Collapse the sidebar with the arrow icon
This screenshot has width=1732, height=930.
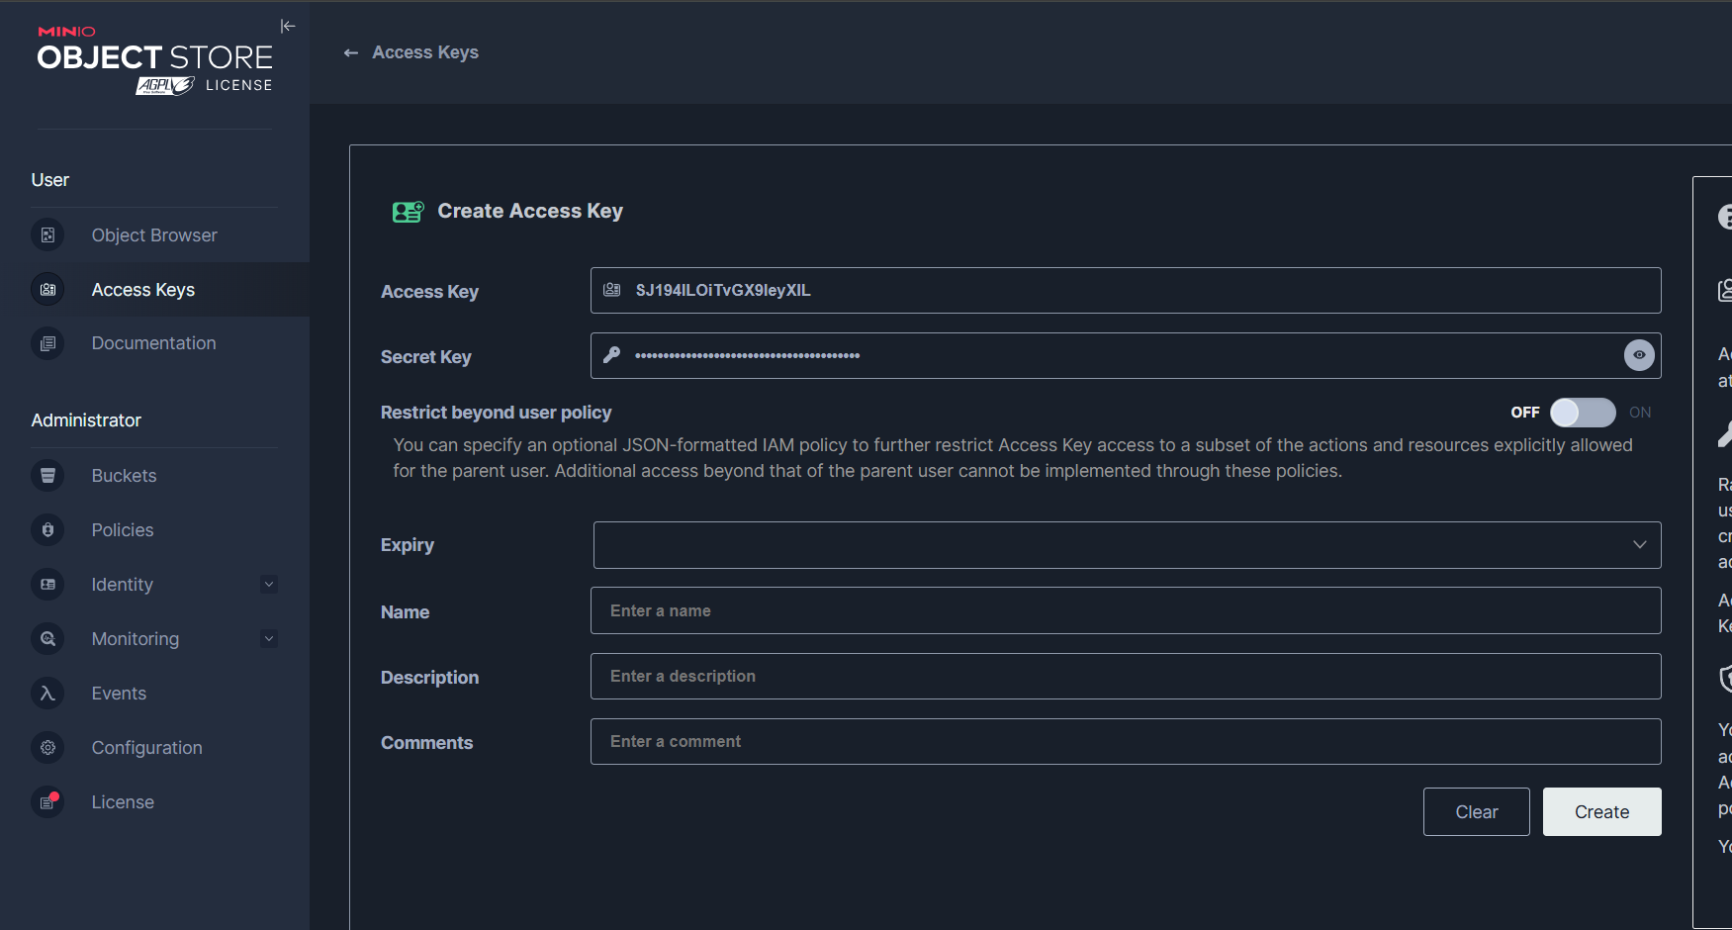(288, 26)
